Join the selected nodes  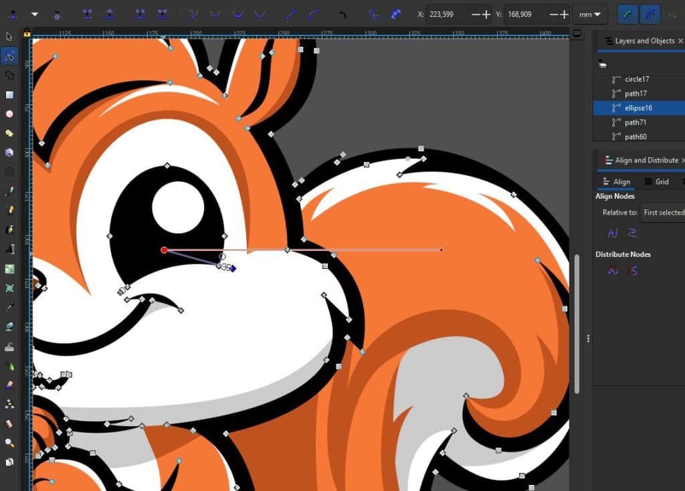coord(88,15)
